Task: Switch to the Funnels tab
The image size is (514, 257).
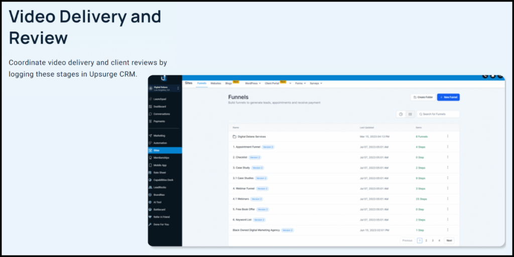Action: click(x=202, y=83)
